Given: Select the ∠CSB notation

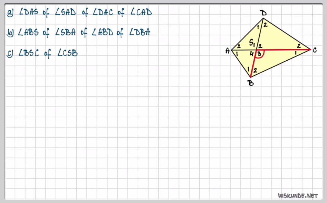Looking at the screenshot, I should tap(67, 53).
